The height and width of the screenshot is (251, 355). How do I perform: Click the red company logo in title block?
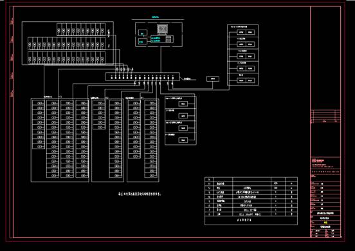[314, 161]
